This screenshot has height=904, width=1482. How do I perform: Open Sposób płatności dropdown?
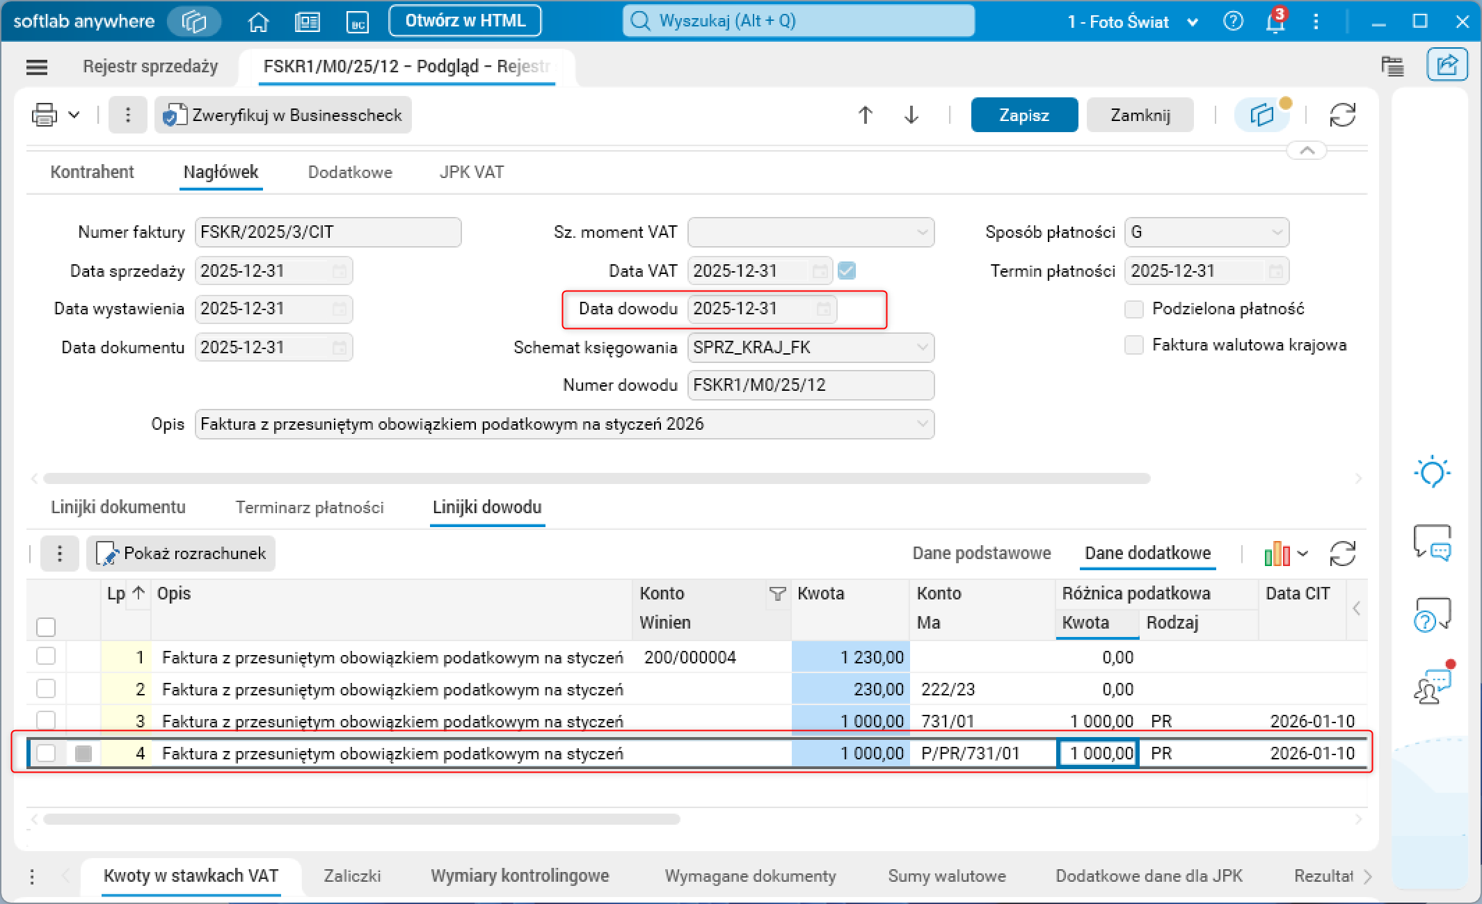1277,232
